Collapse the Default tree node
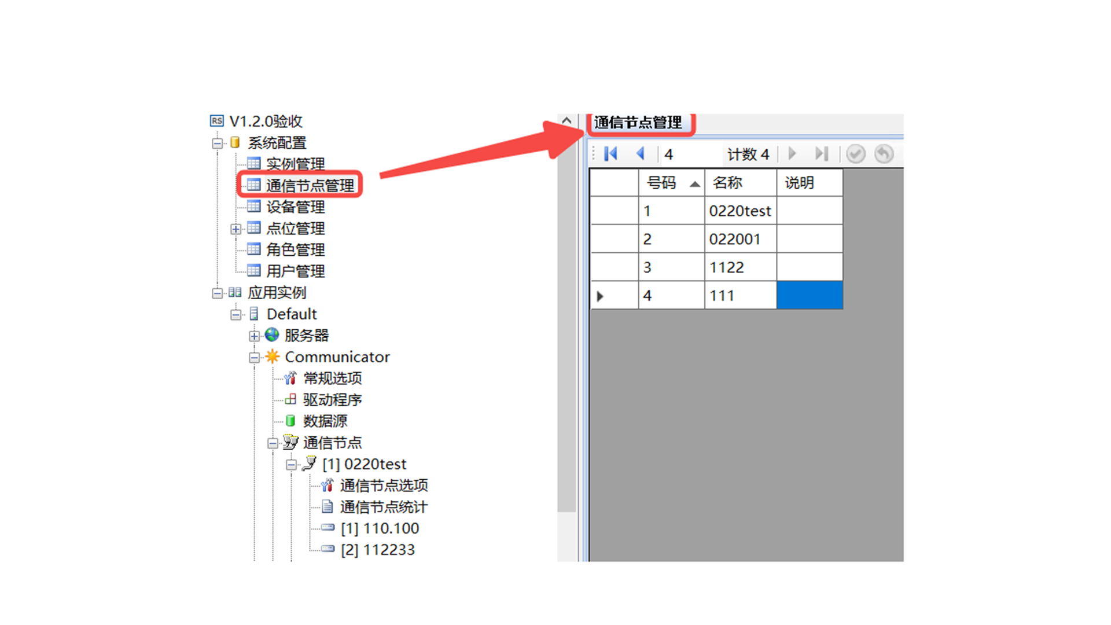Viewport: 1111px width, 625px height. 236,314
